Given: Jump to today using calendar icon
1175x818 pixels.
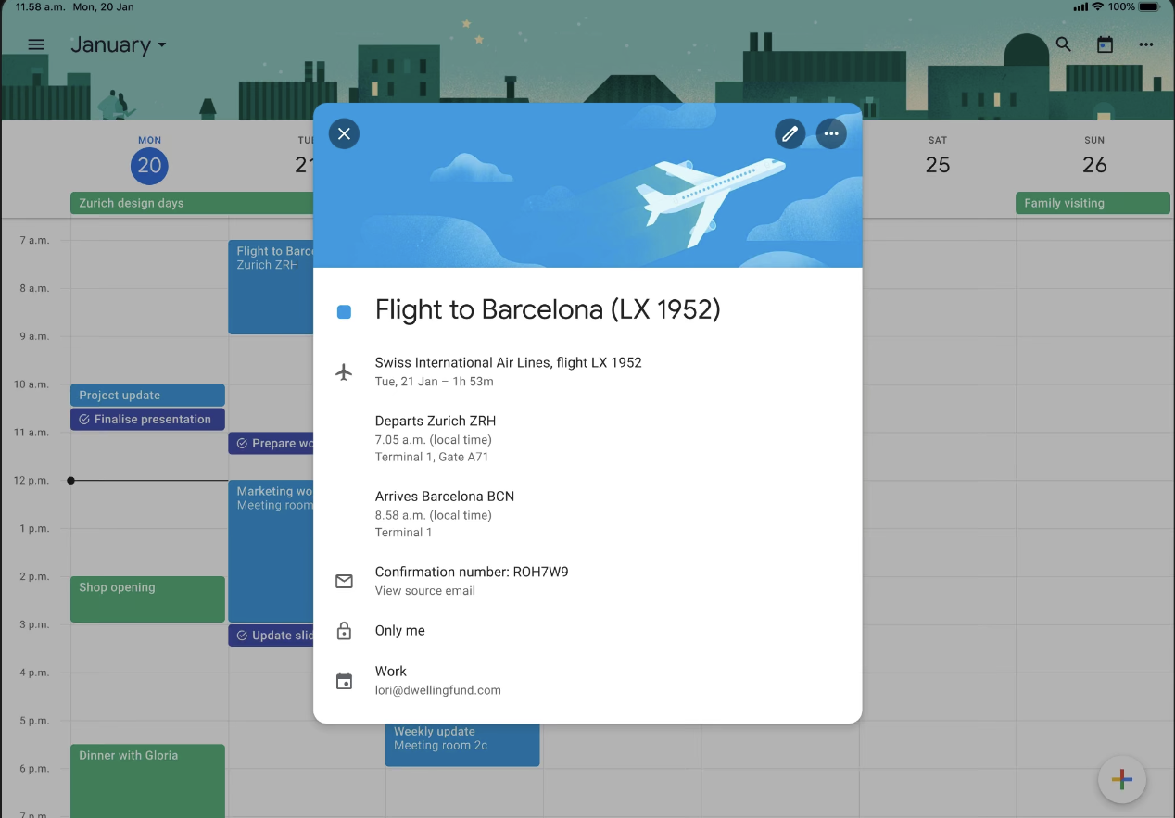Looking at the screenshot, I should (1105, 44).
